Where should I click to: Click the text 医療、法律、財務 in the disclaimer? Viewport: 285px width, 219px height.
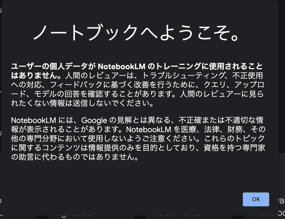coord(211,129)
